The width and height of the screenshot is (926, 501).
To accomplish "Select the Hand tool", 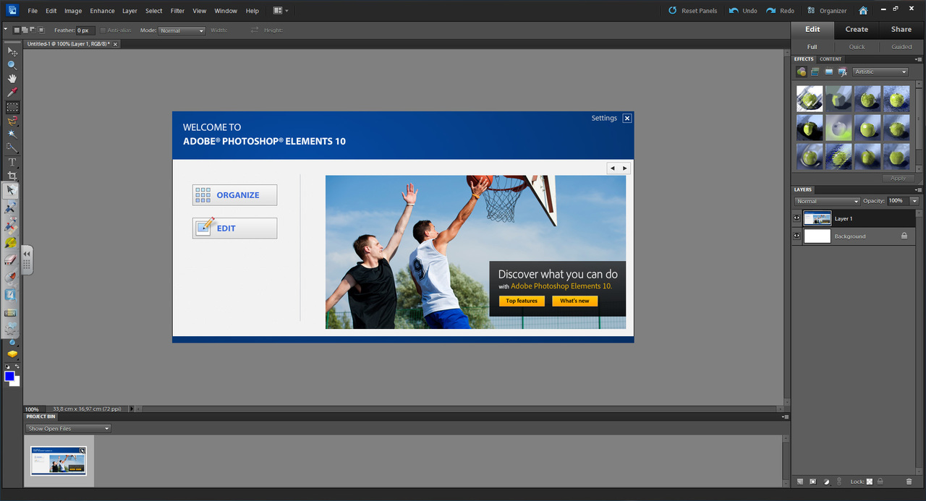I will 12,79.
